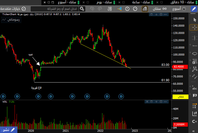
Task: Open the price chart panel gear settings
Action: tap(161, 14)
